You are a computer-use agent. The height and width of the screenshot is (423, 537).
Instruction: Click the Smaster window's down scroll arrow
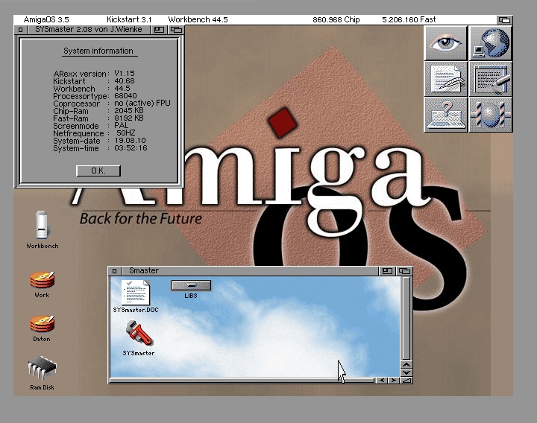click(x=406, y=371)
